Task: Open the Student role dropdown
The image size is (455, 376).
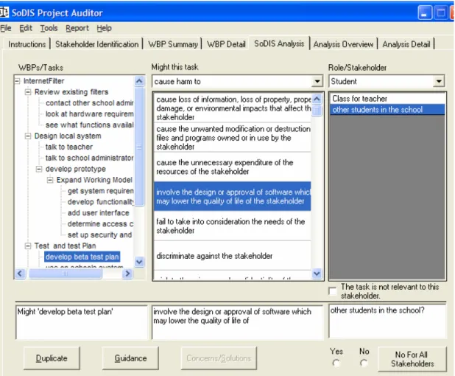Action: pos(439,81)
